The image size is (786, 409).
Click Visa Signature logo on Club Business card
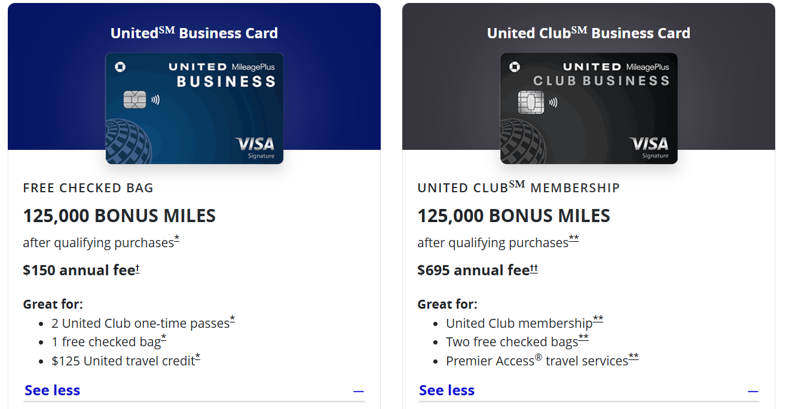tap(649, 147)
